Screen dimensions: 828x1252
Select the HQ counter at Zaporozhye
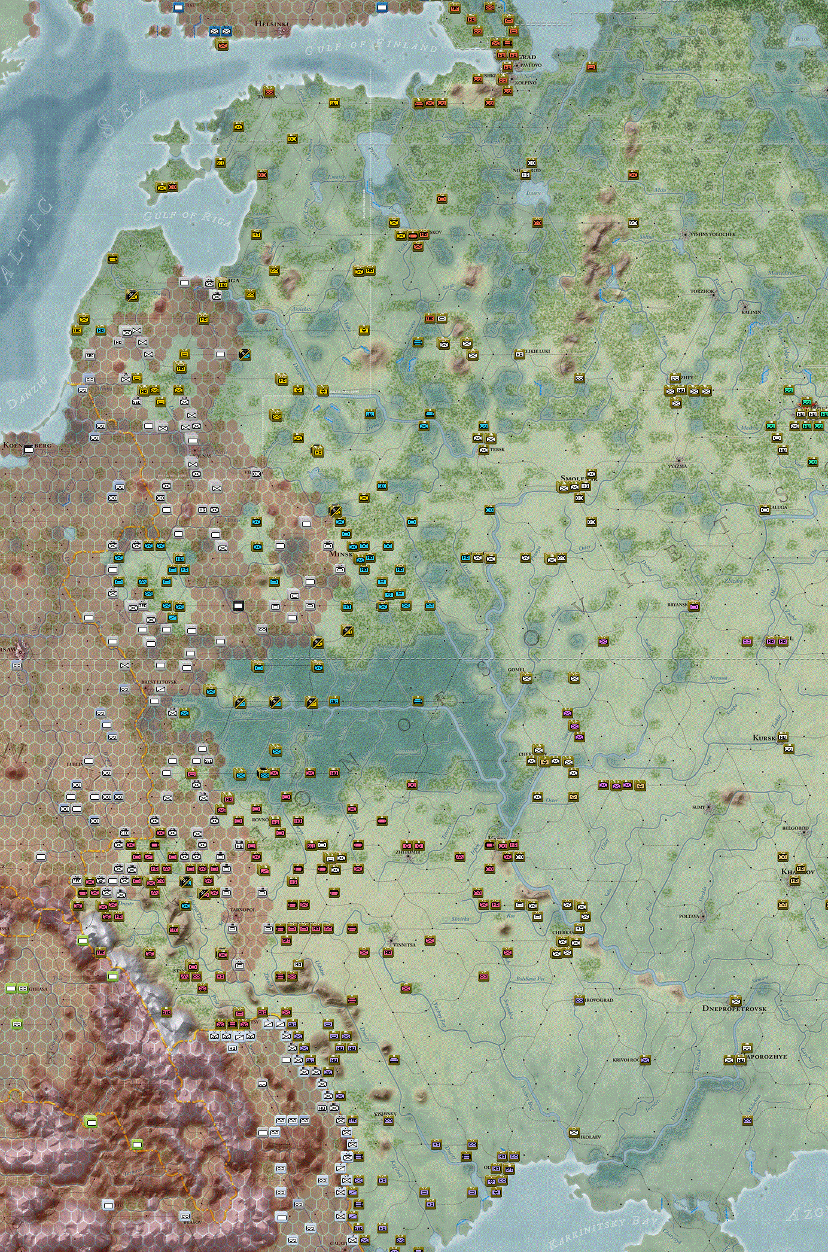pyautogui.click(x=741, y=1060)
